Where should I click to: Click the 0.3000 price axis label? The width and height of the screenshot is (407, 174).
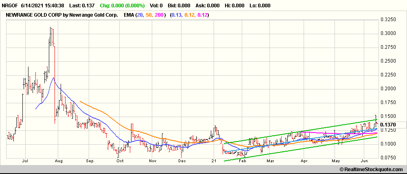point(388,33)
